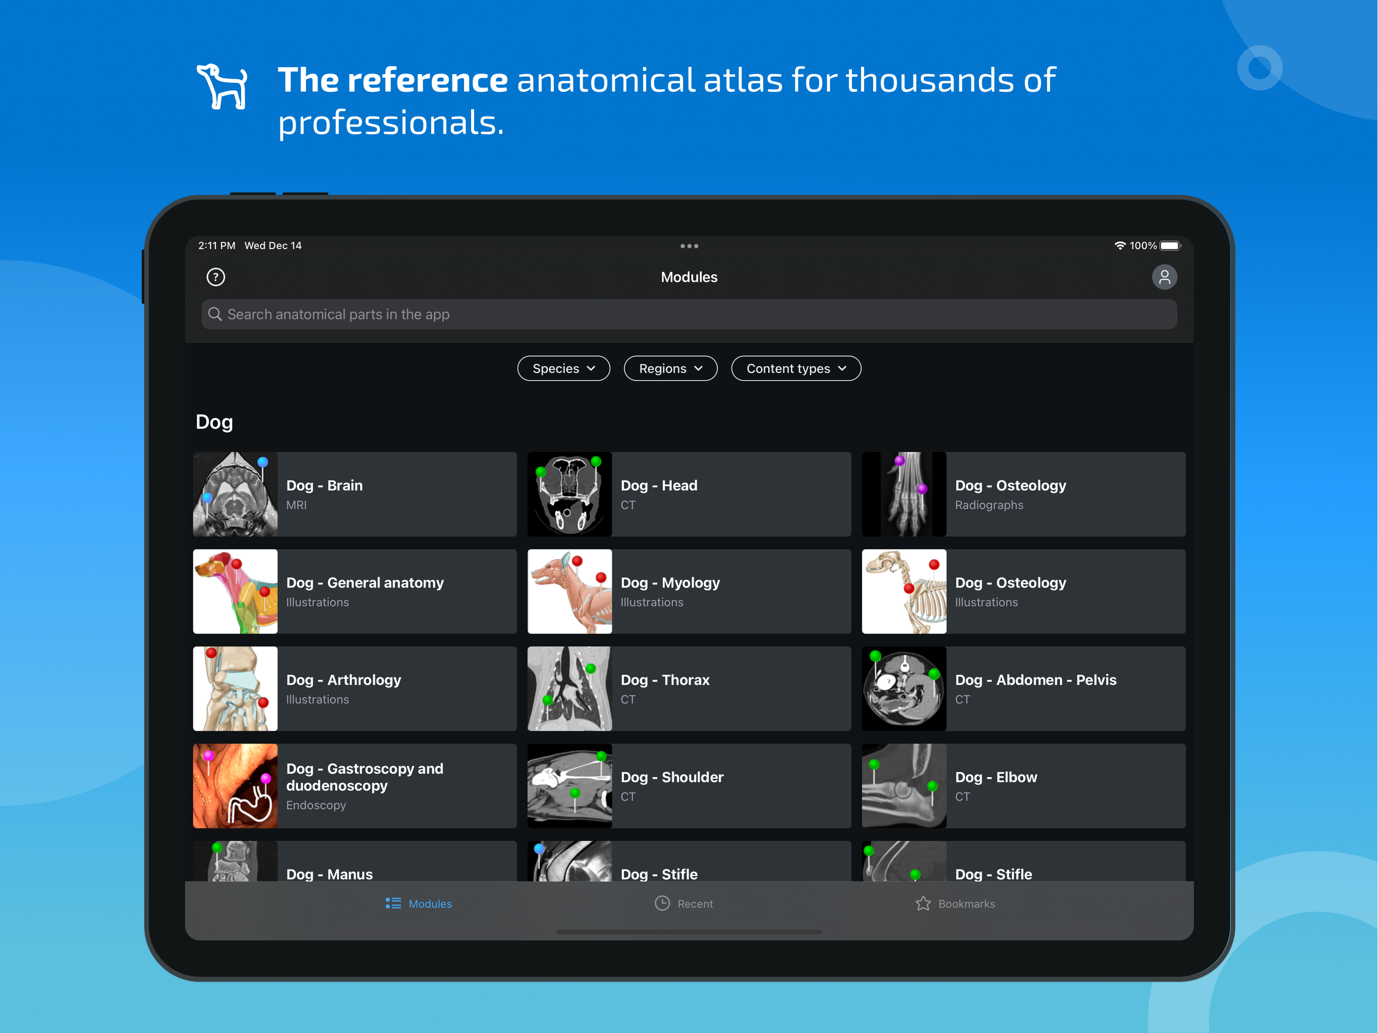
Task: Switch to the Bookmarks tab
Action: click(956, 903)
